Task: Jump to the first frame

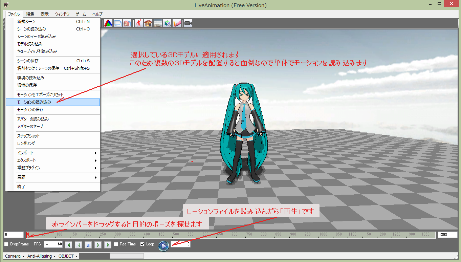Action: 68,245
